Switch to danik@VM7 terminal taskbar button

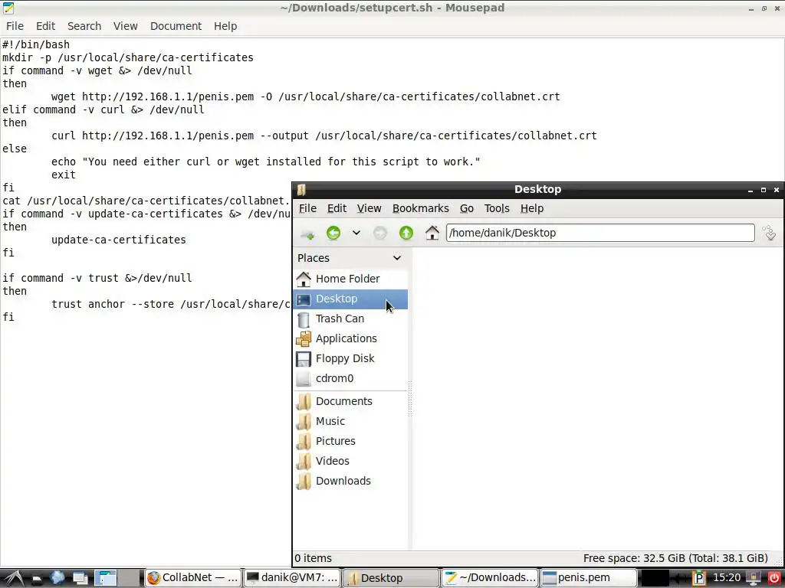(292, 578)
